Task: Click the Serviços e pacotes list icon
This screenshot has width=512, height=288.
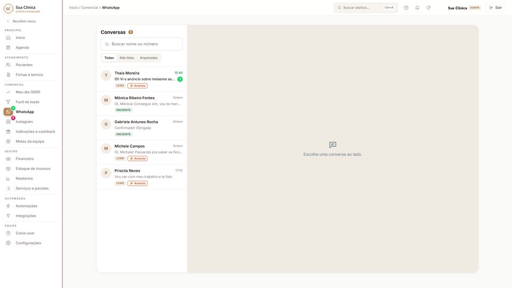Action: tap(8, 188)
